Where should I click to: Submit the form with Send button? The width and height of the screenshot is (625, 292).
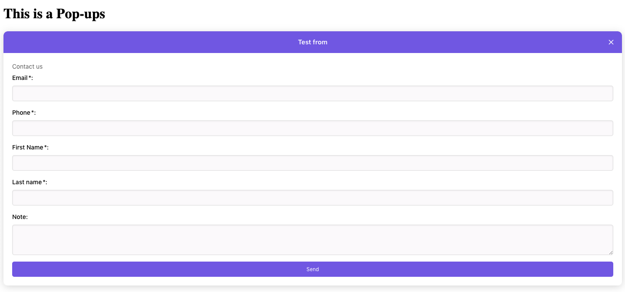pos(313,269)
